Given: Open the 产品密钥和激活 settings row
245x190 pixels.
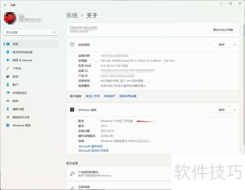Looking at the screenshot, I should point(119,174).
